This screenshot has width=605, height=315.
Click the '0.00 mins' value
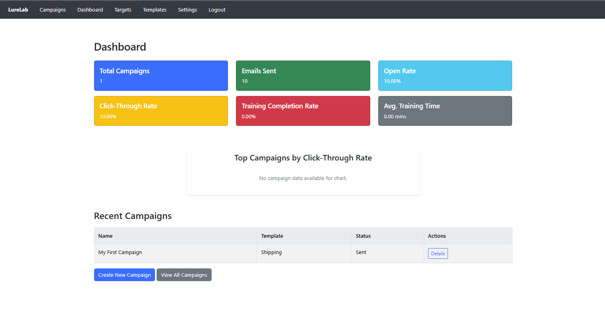tap(395, 117)
